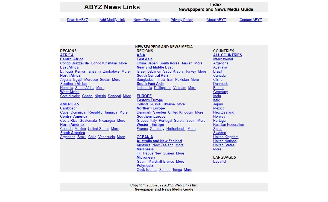Open Cote d'Ivoire news links

(x=70, y=96)
